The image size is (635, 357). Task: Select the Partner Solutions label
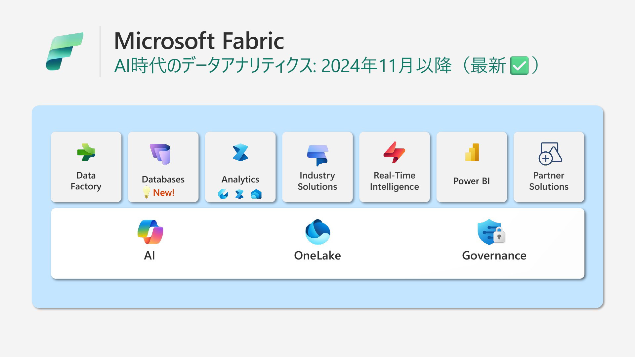coord(549,181)
